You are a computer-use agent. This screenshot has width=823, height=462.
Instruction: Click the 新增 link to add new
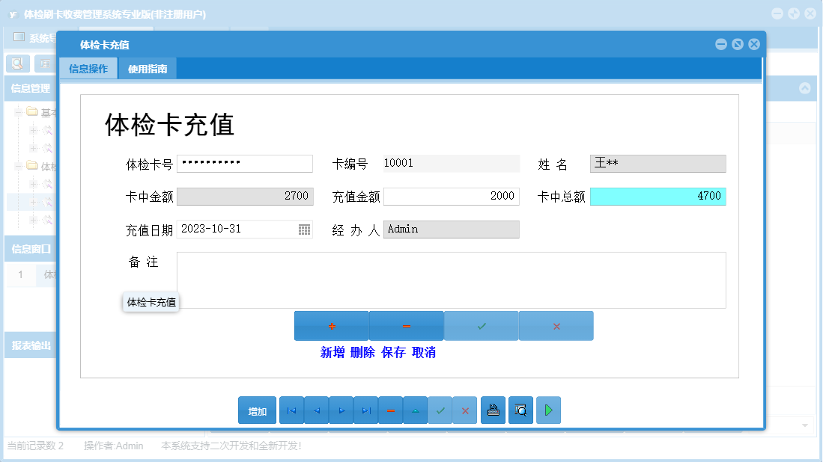coord(332,352)
